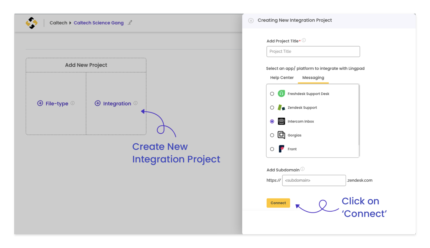
Task: Click the Connect button
Action: coord(278,203)
